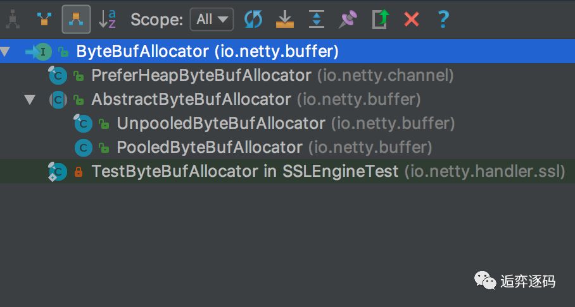The width and height of the screenshot is (575, 307).
Task: Select PreferHeapByteBufAllocator class entry
Action: tap(201, 76)
